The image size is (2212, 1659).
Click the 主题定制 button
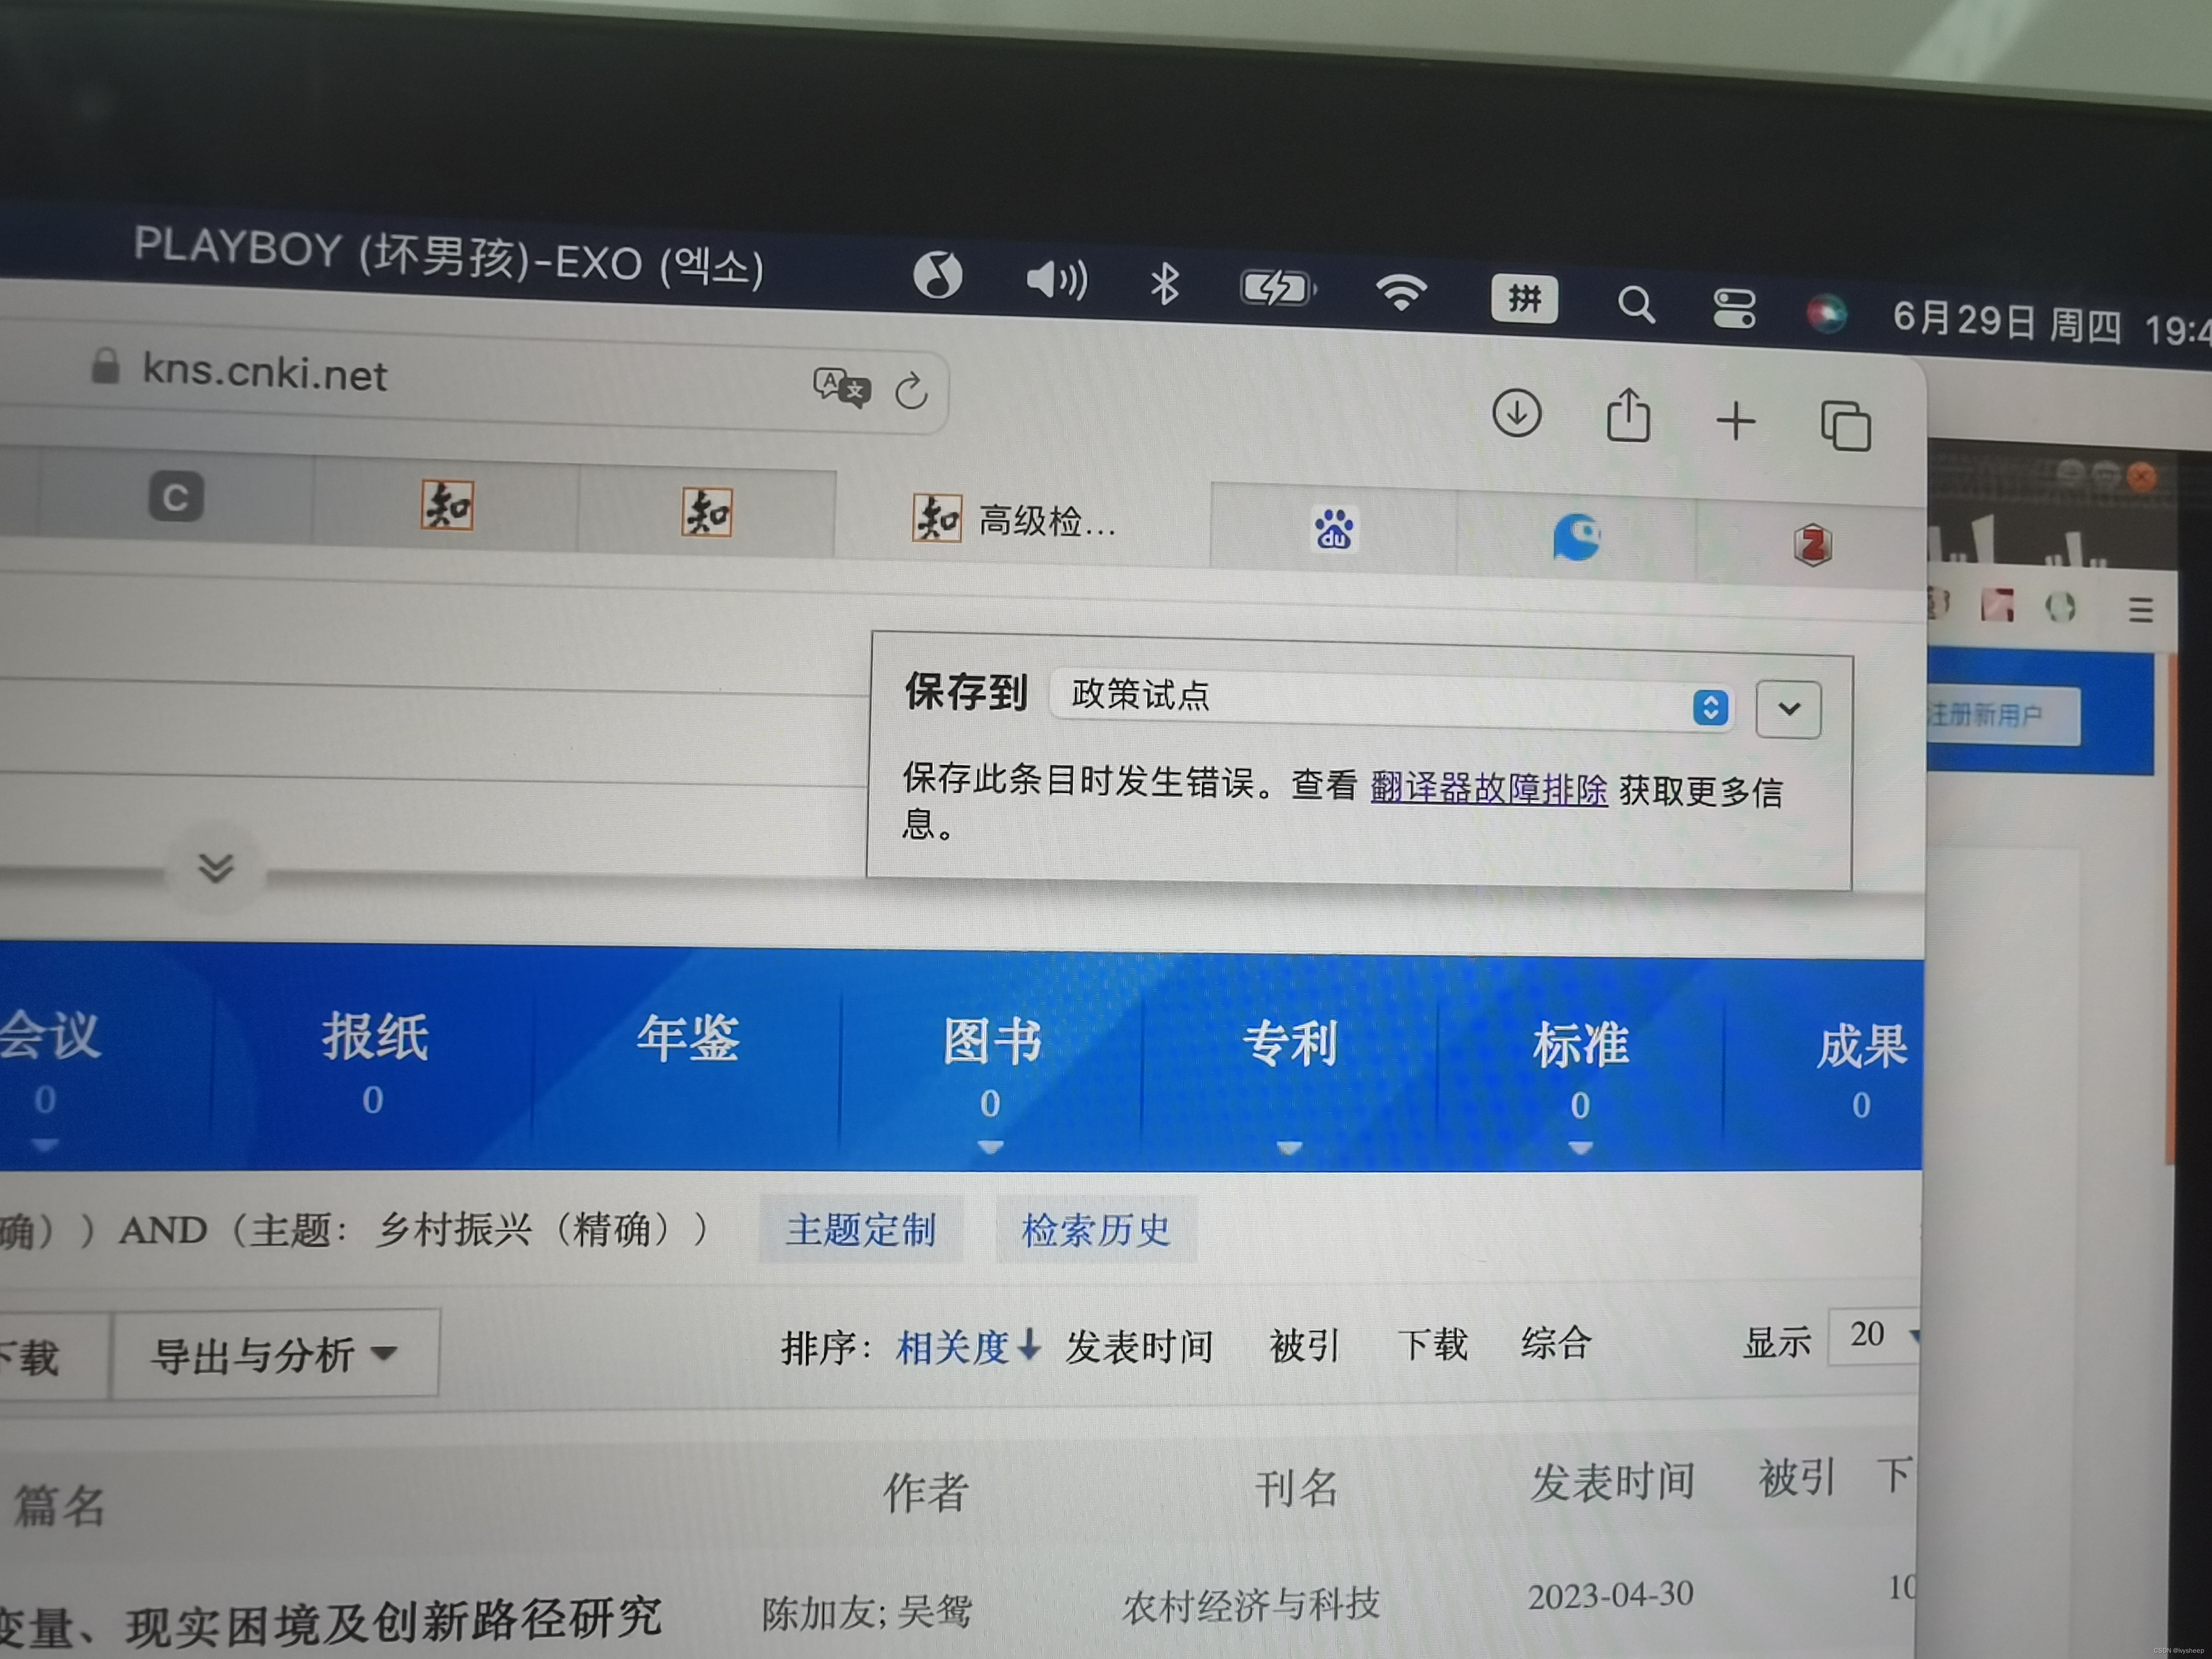[860, 1229]
